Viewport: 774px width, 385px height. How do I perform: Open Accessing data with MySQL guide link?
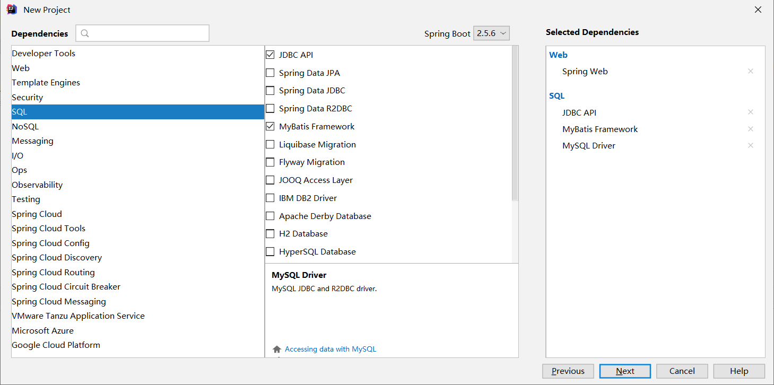331,349
